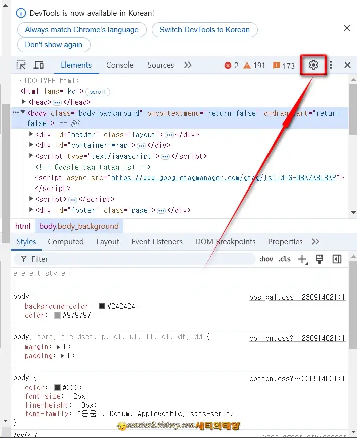
Task: Expand the empty-attribute script node
Action: 31,198
